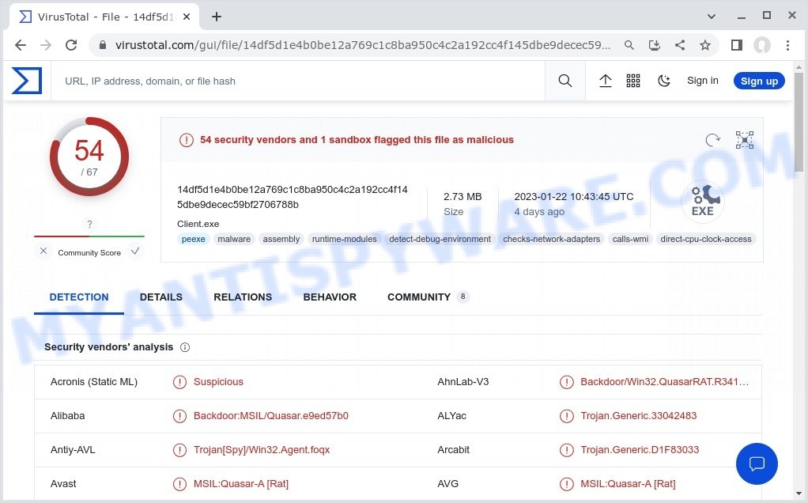Click the address bar zoom magnifier icon
The image size is (808, 503).
pos(629,45)
